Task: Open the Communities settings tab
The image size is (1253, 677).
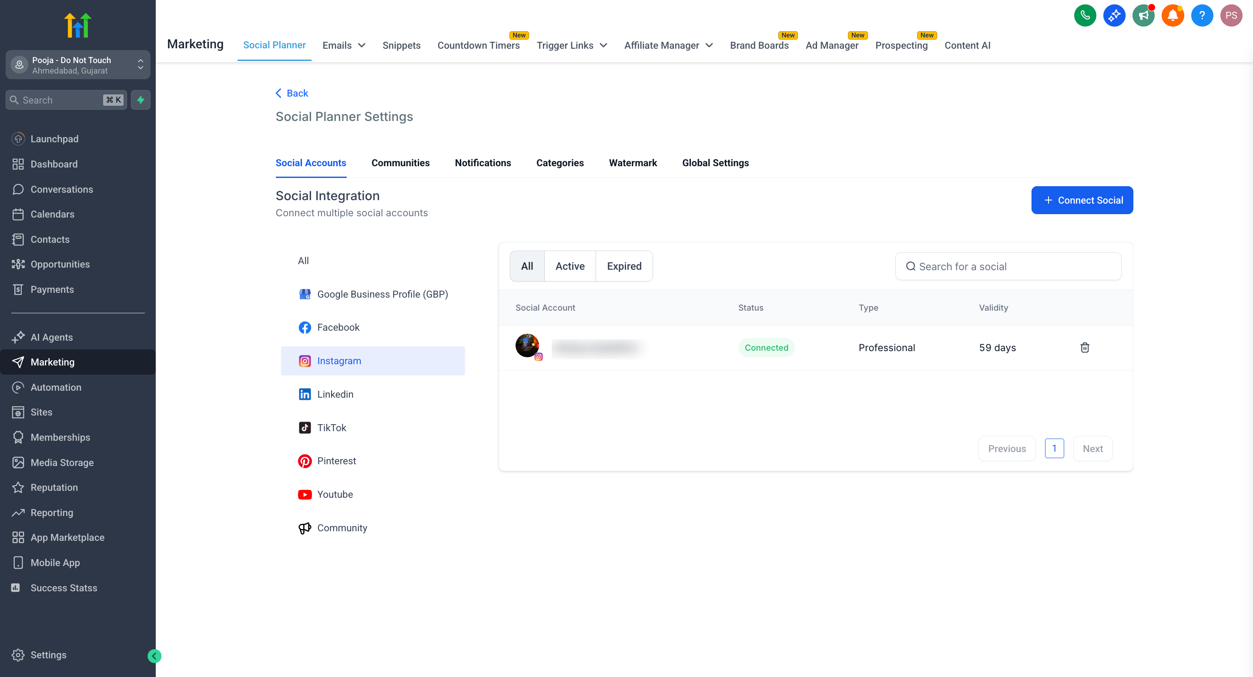Action: tap(400, 163)
